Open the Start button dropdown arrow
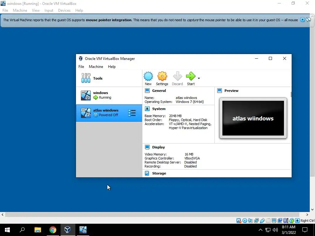This screenshot has width=315, height=236. 199,78
